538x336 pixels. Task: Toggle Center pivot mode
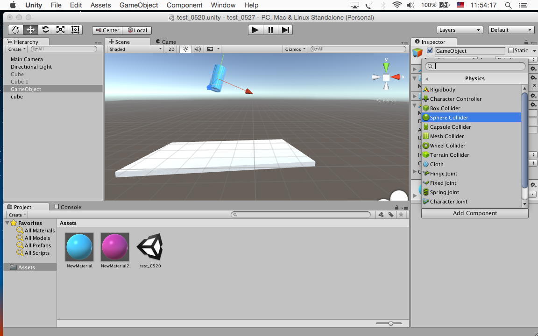click(107, 30)
